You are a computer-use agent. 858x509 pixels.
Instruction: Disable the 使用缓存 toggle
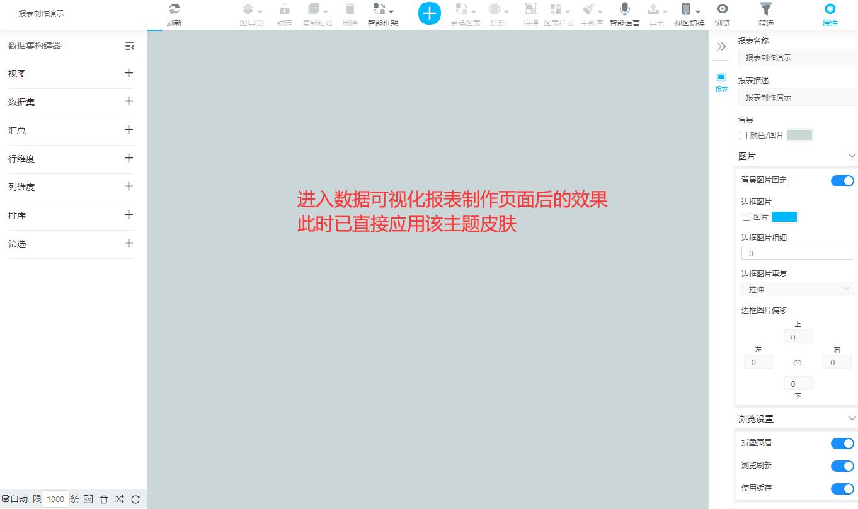842,489
